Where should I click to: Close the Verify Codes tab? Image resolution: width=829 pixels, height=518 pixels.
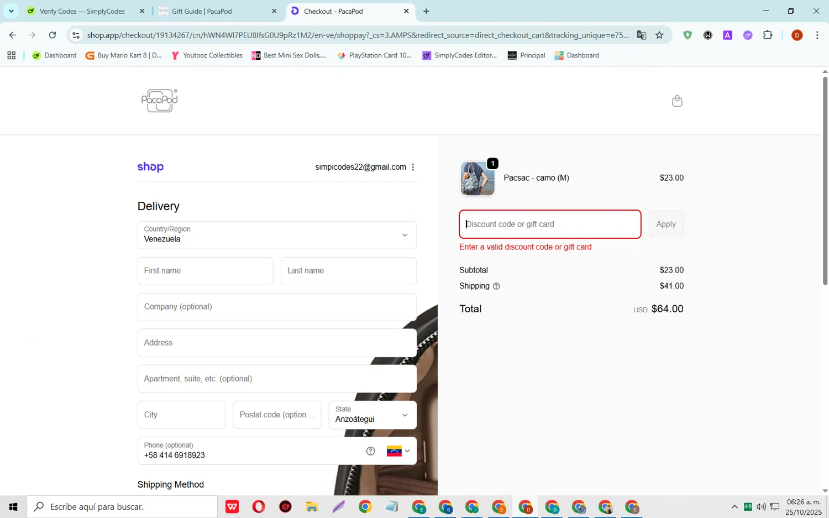coord(142,11)
